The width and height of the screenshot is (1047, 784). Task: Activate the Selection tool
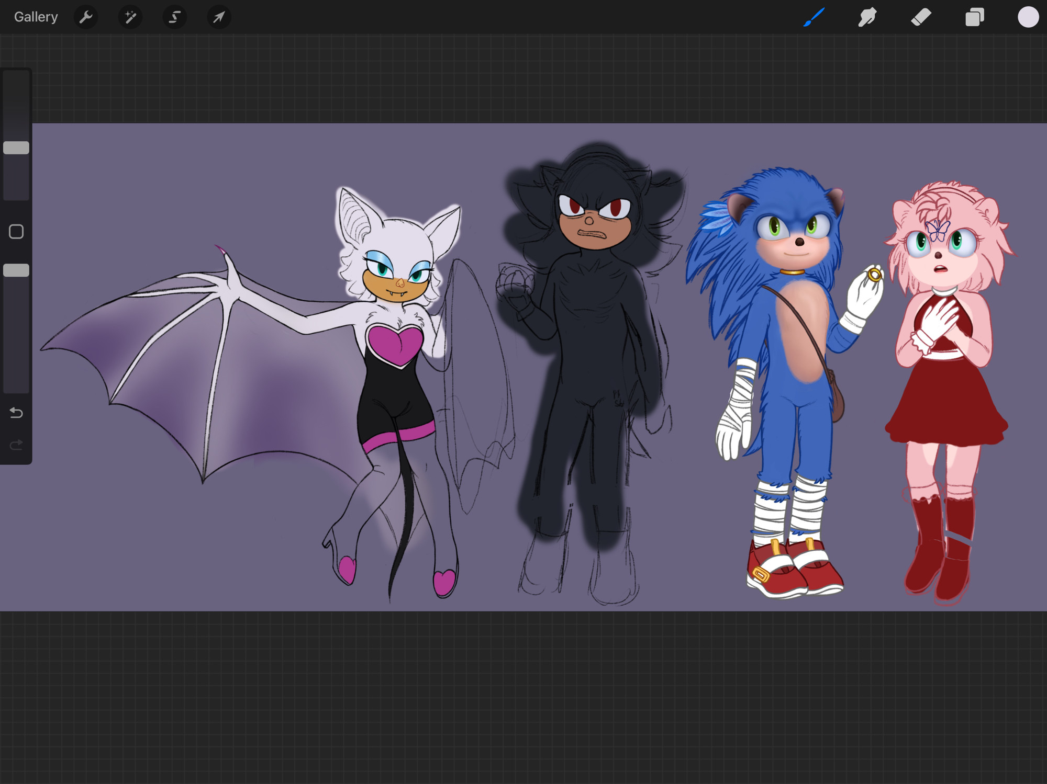click(x=174, y=17)
